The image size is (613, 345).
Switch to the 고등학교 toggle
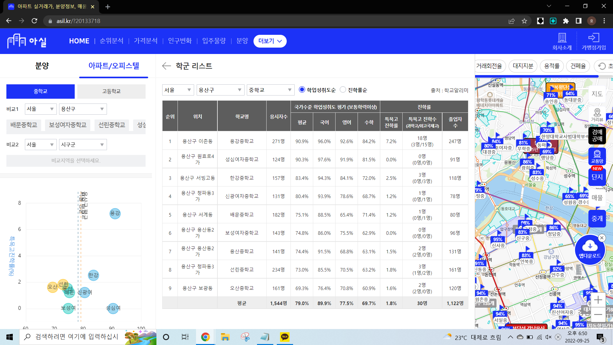pos(111,91)
